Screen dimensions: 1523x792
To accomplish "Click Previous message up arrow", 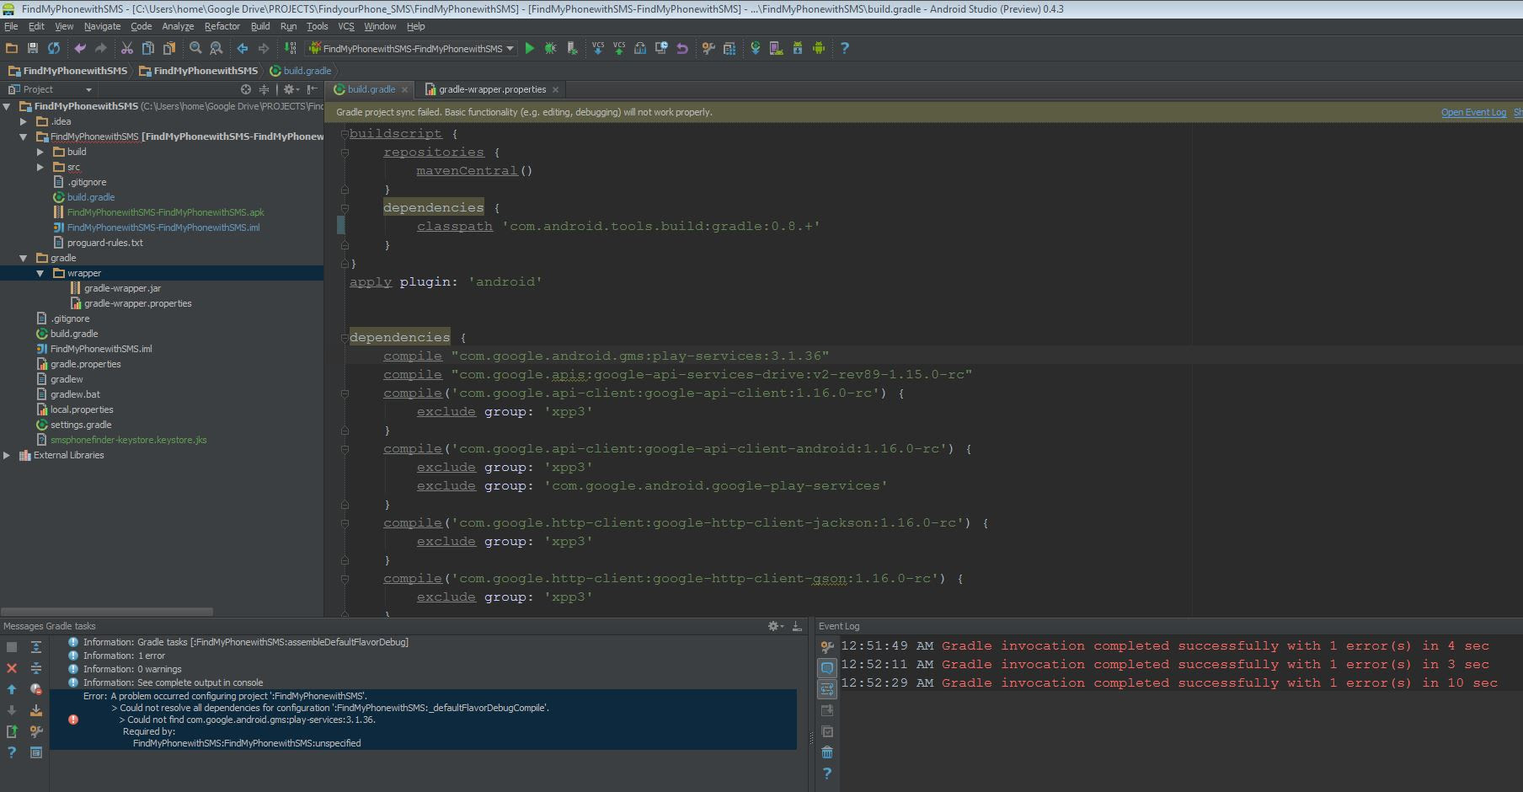I will click(x=12, y=689).
